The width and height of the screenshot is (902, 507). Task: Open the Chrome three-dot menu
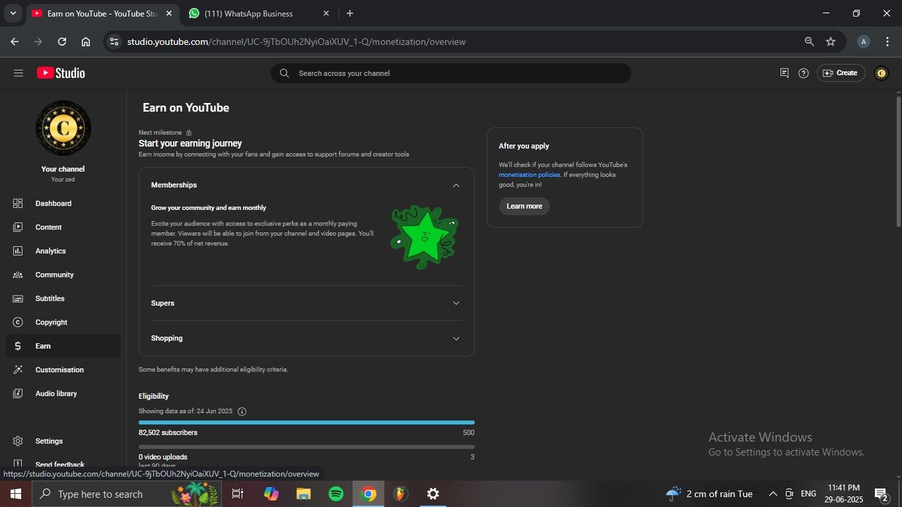click(x=887, y=42)
